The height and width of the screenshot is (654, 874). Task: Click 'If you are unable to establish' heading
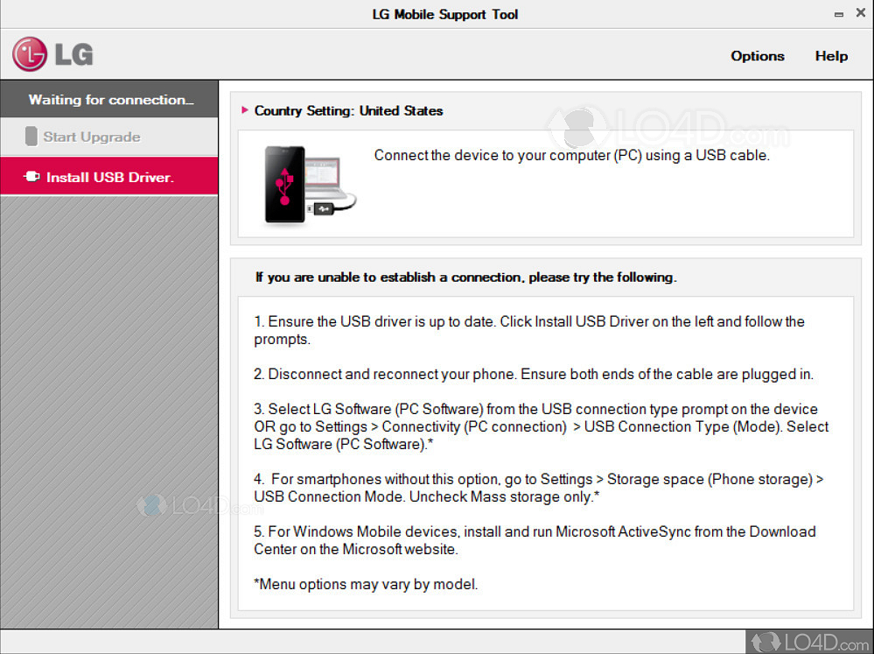(466, 278)
